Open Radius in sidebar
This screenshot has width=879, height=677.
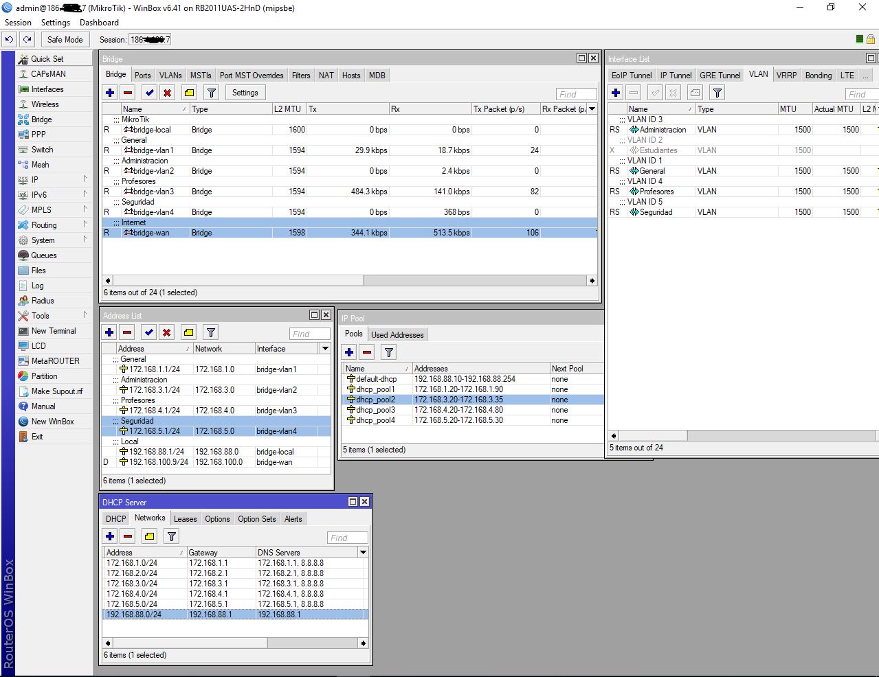click(x=54, y=301)
